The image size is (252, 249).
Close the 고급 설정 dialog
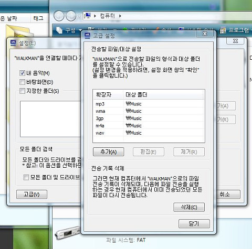205,34
